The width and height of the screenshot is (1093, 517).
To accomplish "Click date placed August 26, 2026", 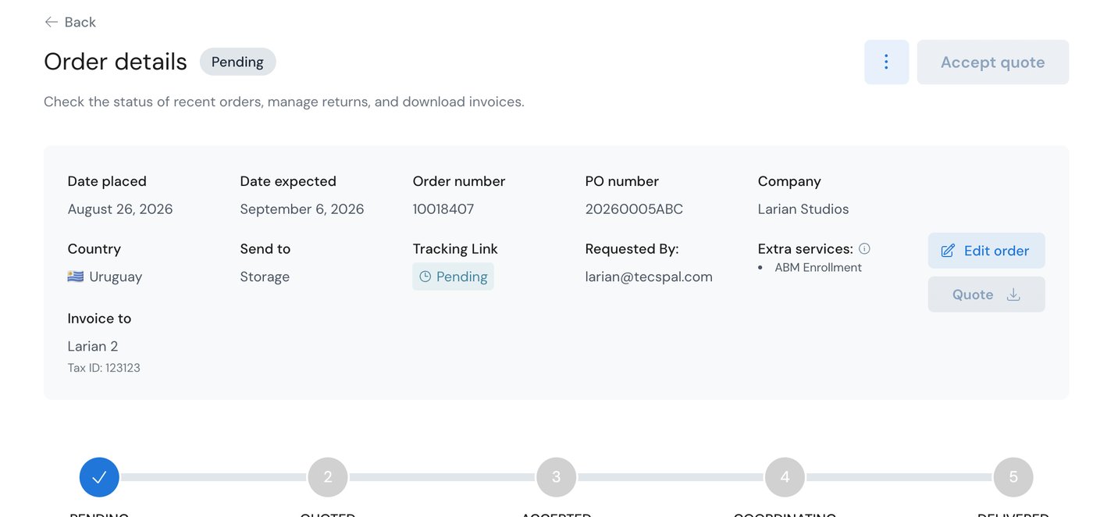I will tap(120, 209).
